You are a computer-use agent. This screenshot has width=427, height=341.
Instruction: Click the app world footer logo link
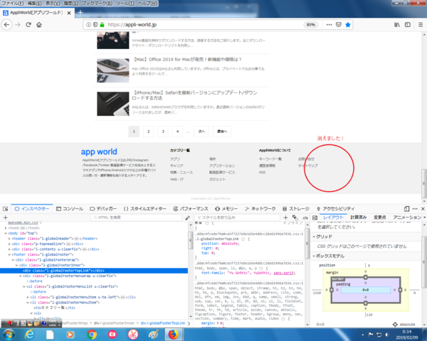[x=99, y=151]
